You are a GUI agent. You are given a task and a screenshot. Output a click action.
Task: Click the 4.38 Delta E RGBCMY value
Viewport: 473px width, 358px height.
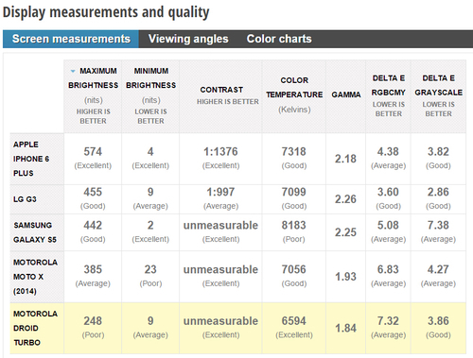(388, 152)
